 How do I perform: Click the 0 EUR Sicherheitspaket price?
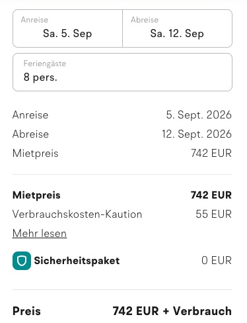tap(217, 261)
